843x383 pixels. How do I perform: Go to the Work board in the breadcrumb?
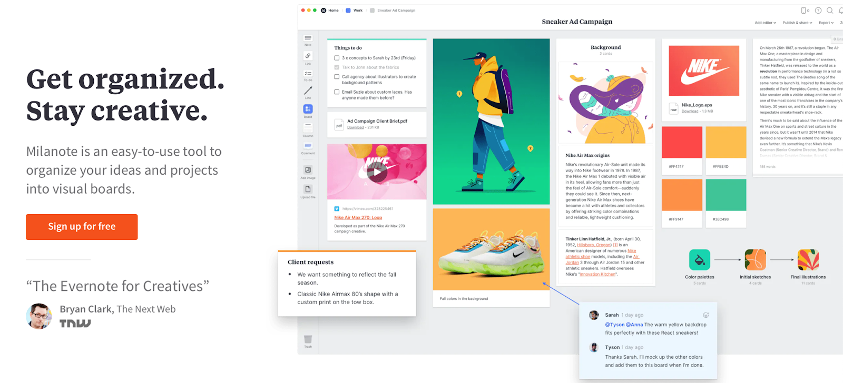tap(354, 11)
